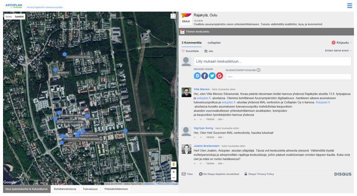
Task: Open Street View pegman icon
Action: 173,164
